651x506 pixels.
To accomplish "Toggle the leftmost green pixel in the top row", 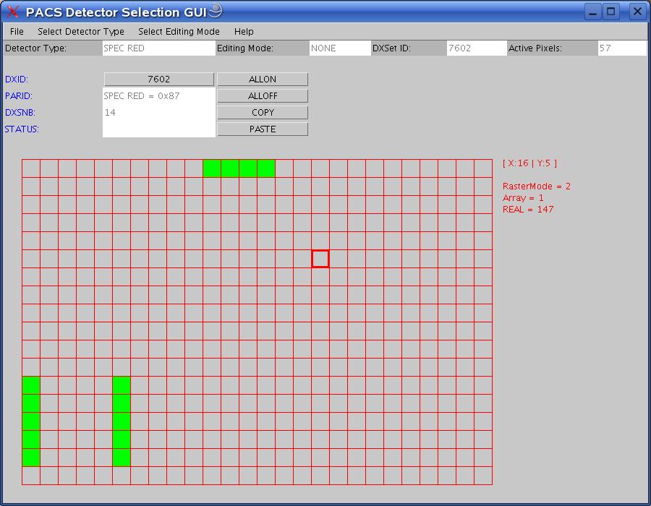I will [212, 168].
